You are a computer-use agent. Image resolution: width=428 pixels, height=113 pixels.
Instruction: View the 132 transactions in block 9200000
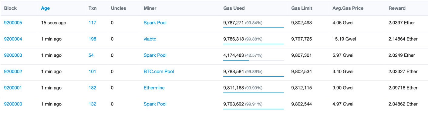[93, 104]
